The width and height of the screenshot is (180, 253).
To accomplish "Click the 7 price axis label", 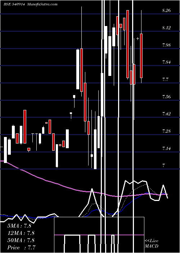I will point(163,165).
